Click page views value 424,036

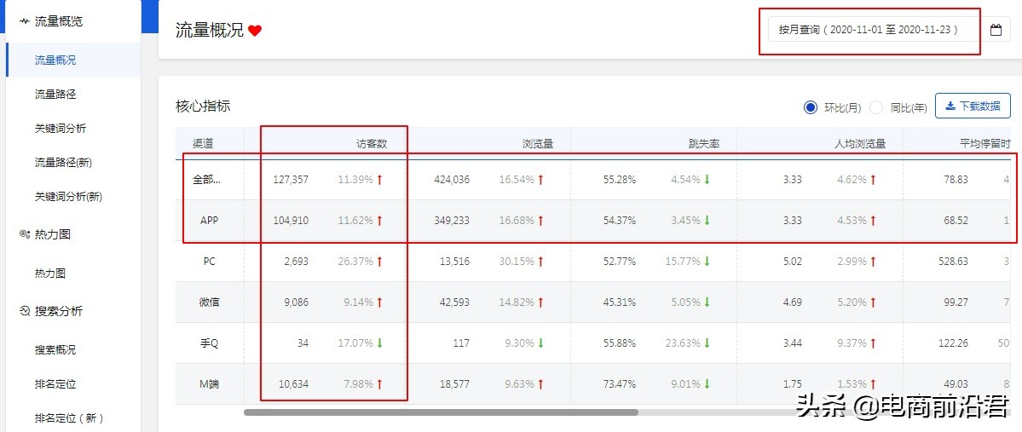click(x=452, y=180)
